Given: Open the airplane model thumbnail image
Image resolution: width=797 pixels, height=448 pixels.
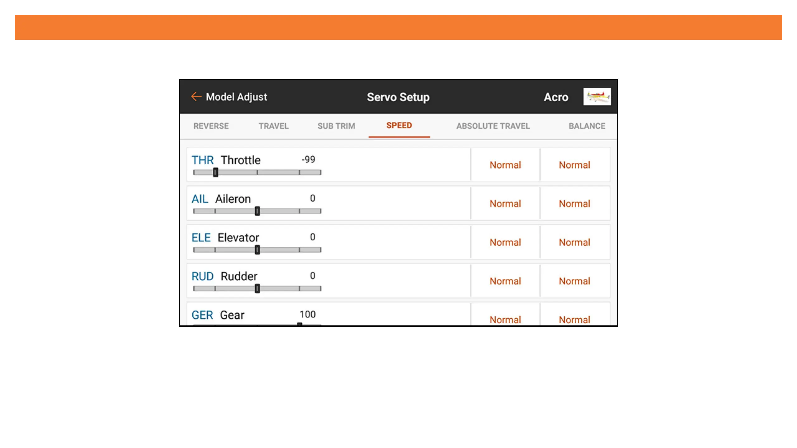Looking at the screenshot, I should click(x=597, y=97).
